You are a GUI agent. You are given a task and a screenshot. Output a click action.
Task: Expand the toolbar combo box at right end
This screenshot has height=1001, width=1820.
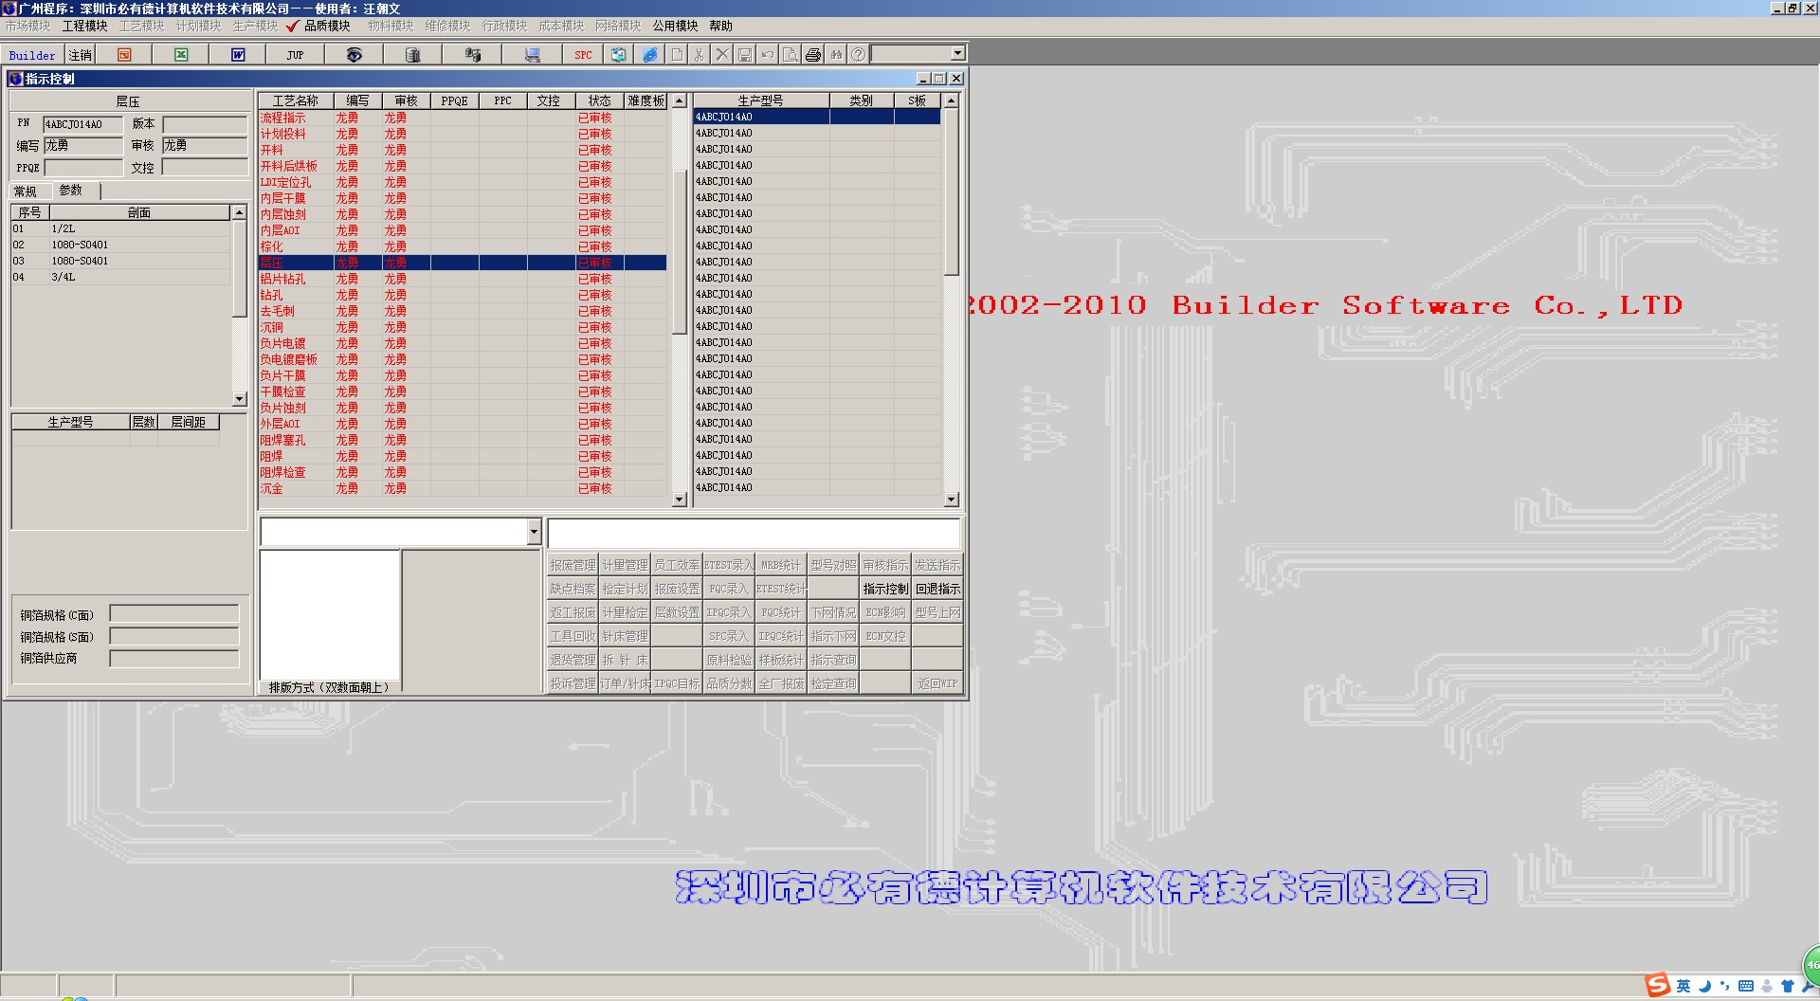[x=957, y=54]
